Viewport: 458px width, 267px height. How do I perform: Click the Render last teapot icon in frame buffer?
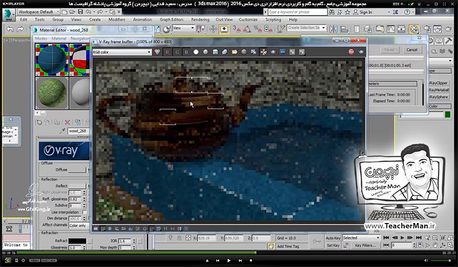click(361, 51)
